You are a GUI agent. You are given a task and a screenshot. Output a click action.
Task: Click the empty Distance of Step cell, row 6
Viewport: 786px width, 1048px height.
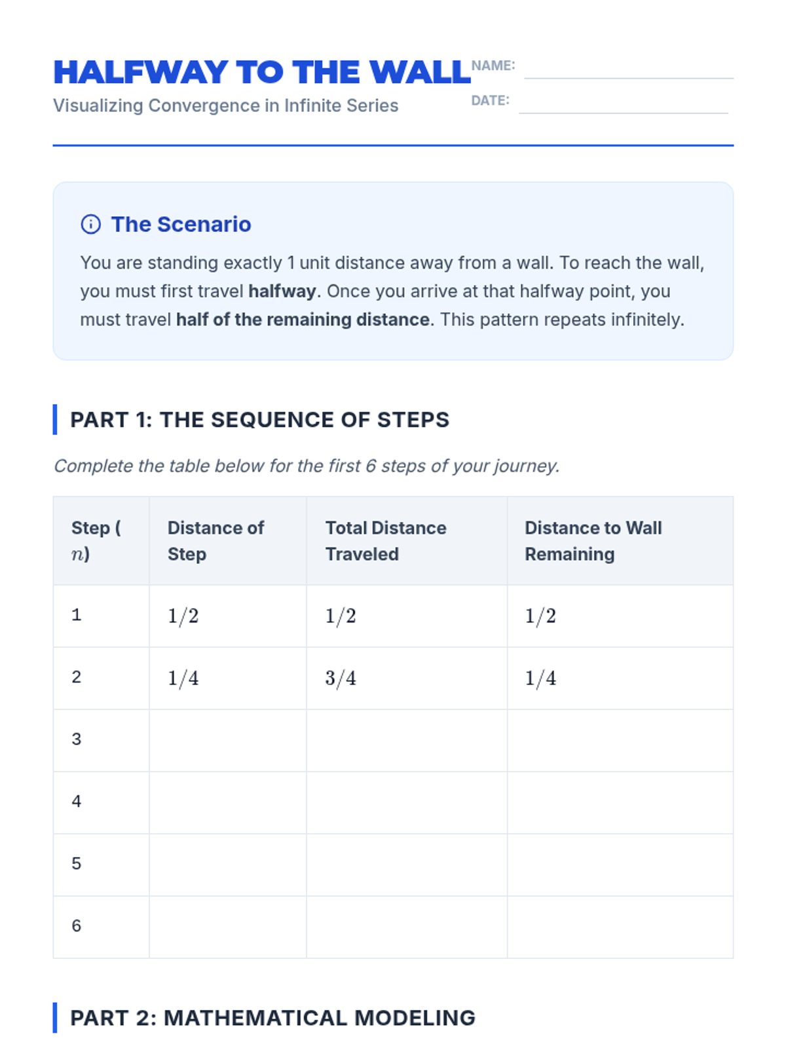click(x=227, y=927)
